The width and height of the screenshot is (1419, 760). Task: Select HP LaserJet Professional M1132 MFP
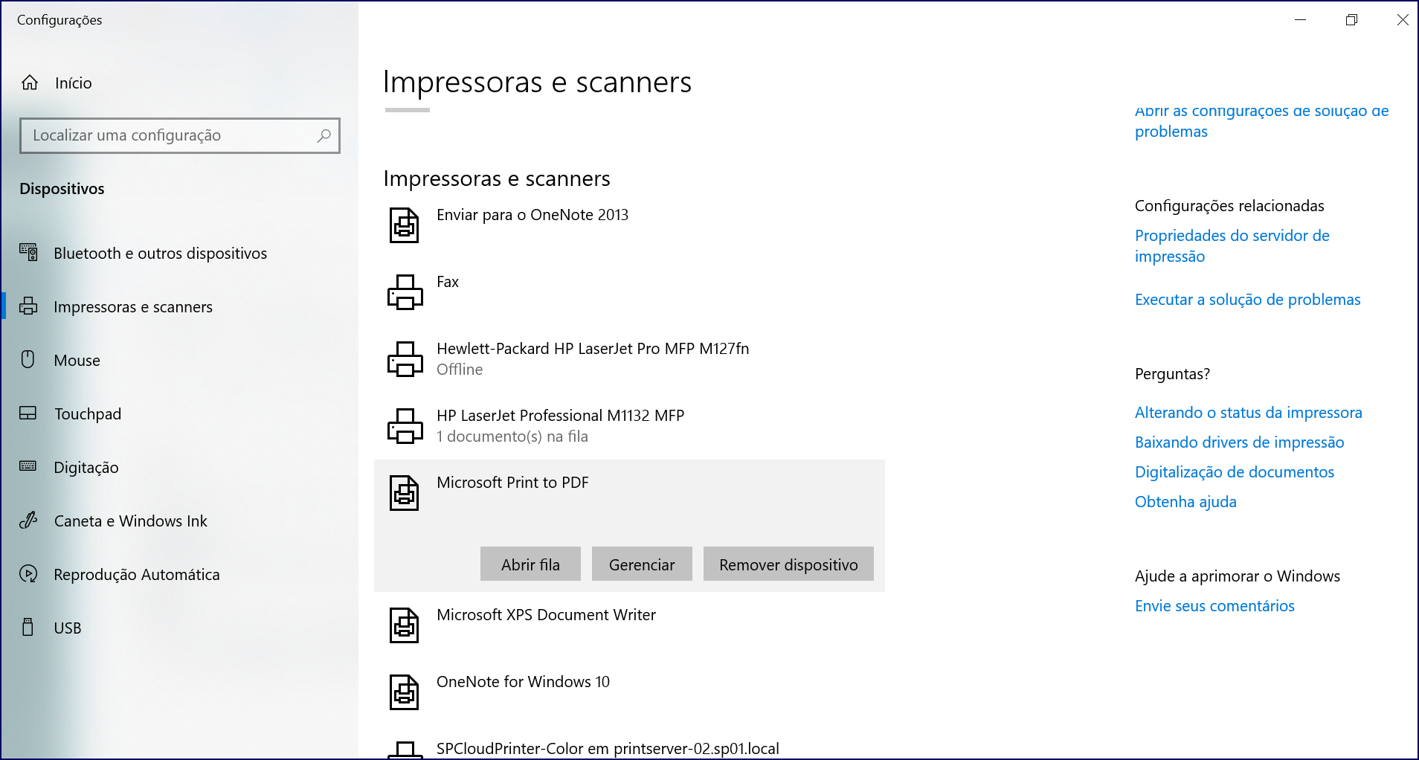560,416
